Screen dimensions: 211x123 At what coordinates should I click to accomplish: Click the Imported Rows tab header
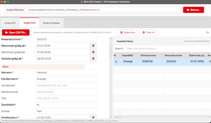click(x=125, y=41)
